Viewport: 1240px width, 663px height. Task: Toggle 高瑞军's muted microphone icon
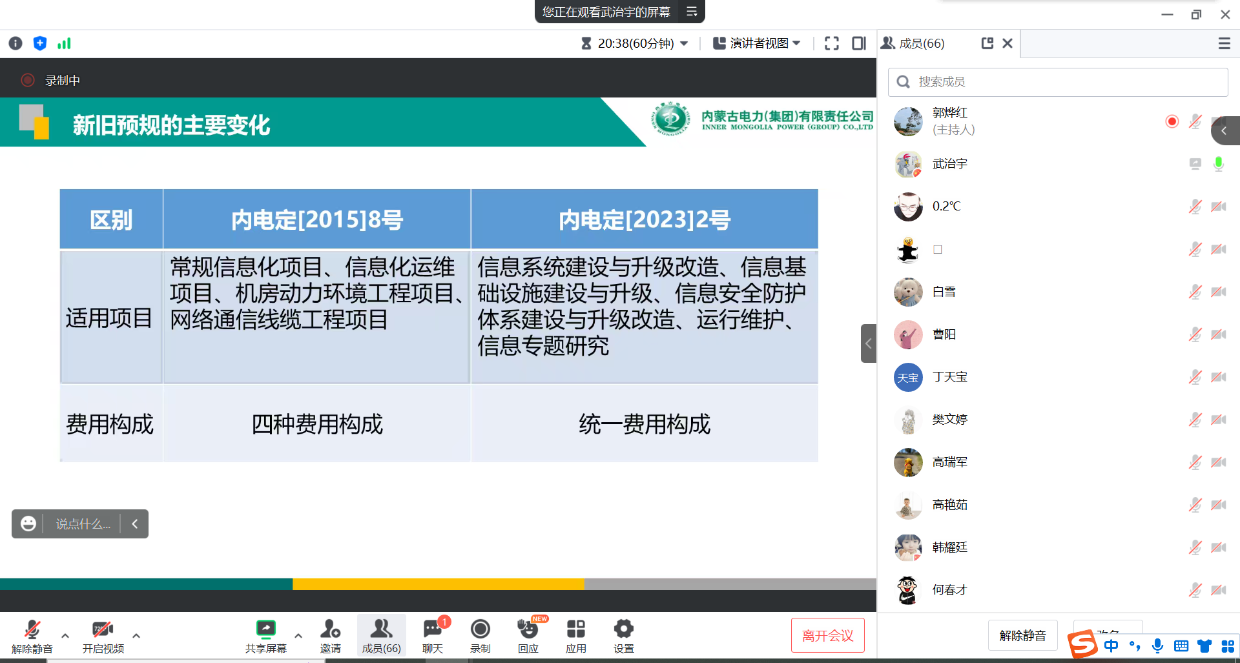(1195, 462)
